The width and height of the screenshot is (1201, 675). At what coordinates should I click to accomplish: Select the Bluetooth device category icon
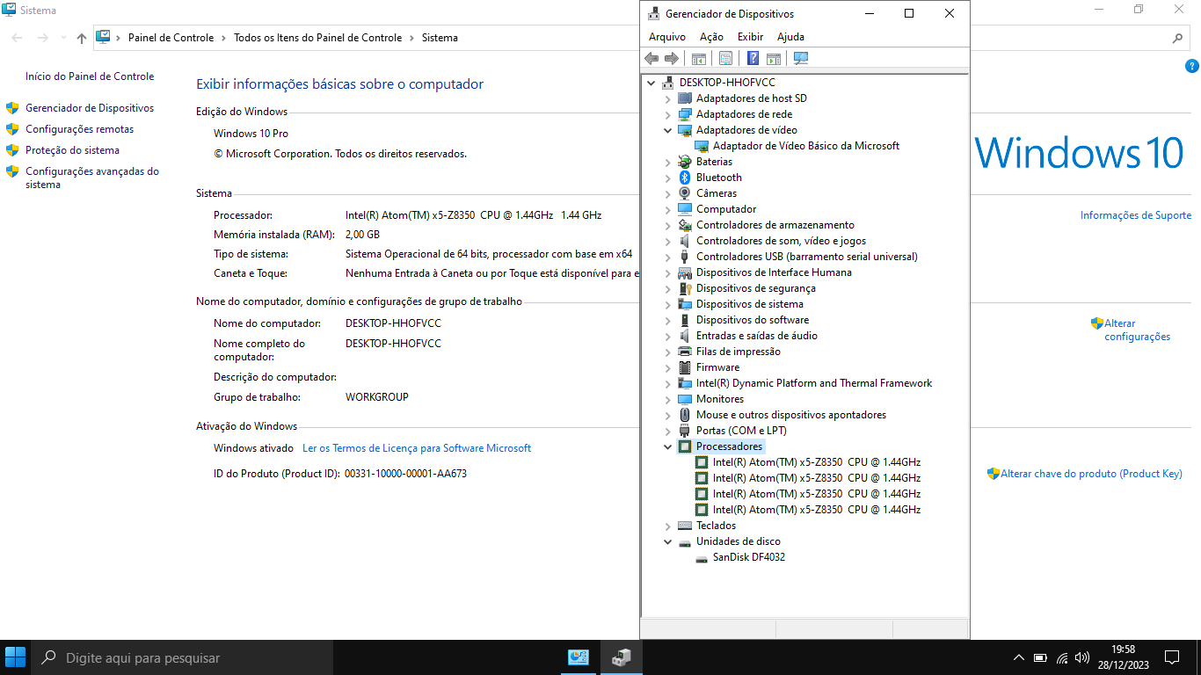685,178
